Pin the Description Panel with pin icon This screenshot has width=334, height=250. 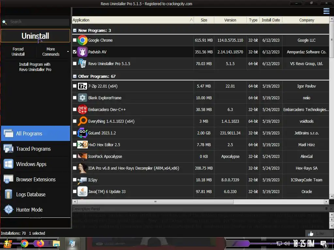click(326, 209)
